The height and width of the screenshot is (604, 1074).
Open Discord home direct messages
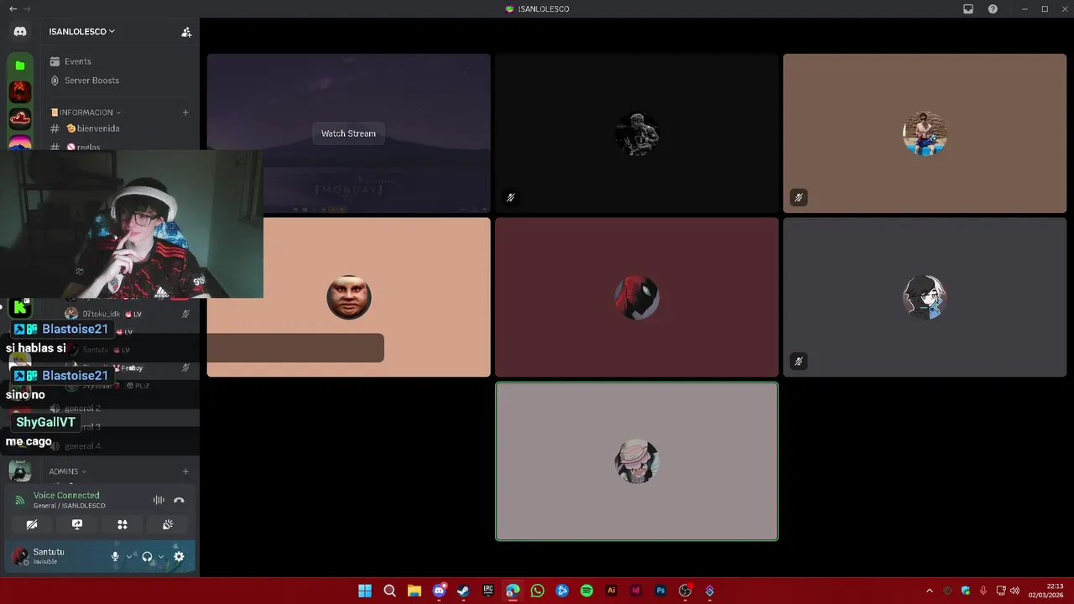coord(20,31)
